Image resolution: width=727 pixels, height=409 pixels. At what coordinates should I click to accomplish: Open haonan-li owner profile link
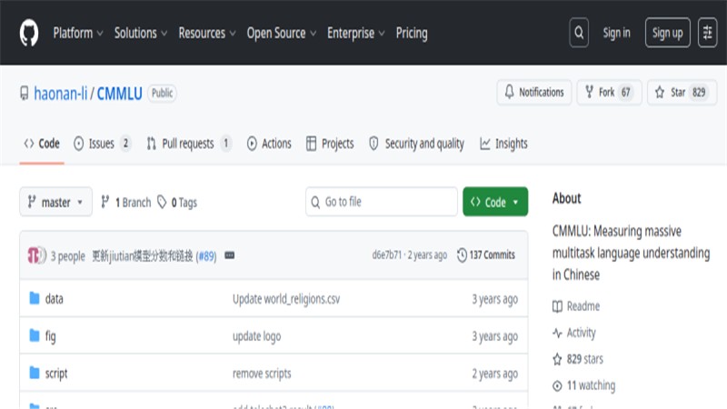pyautogui.click(x=60, y=94)
